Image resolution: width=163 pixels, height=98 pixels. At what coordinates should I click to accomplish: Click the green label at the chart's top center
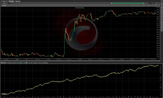pos(80,8)
